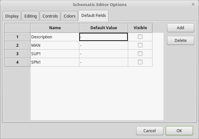The width and height of the screenshot is (199, 139).
Task: Confirm settings with OK button
Action: [x=179, y=131]
